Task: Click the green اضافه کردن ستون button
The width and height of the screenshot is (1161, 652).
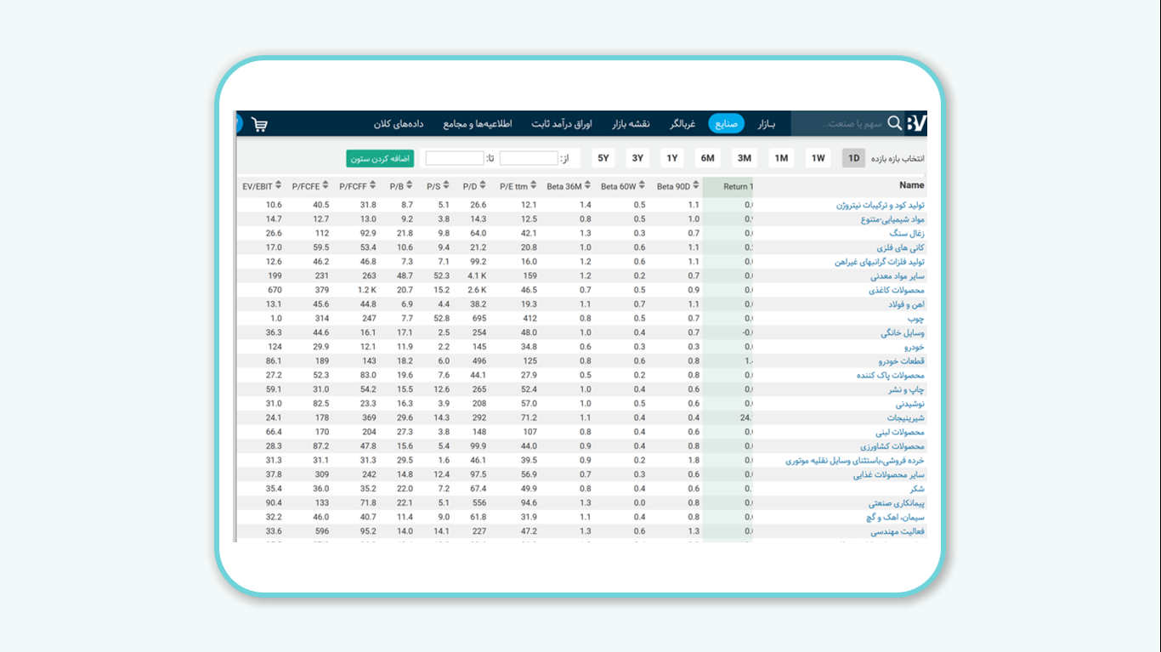Action: pos(380,158)
